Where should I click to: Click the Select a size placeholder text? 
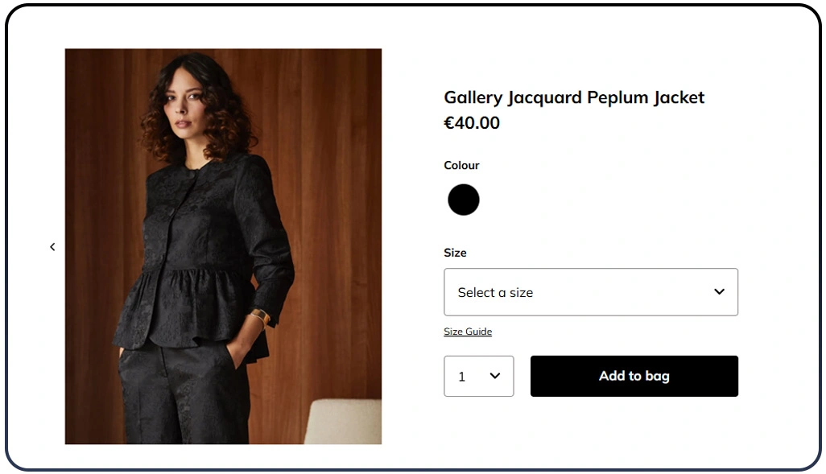pyautogui.click(x=495, y=293)
